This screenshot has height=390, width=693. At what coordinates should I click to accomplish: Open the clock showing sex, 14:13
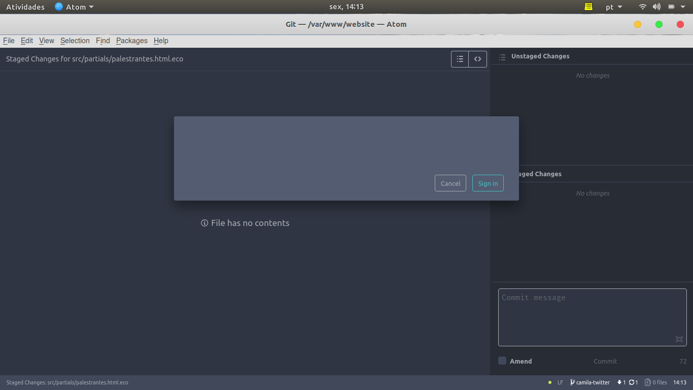pos(346,7)
